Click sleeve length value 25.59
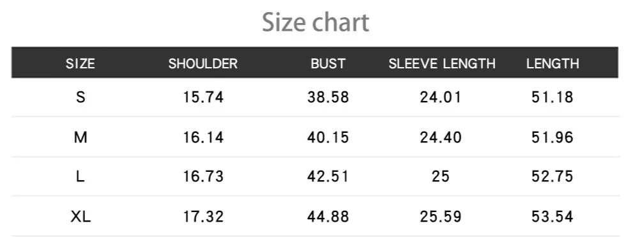Viewport: 635px width, 237px height. point(441,217)
